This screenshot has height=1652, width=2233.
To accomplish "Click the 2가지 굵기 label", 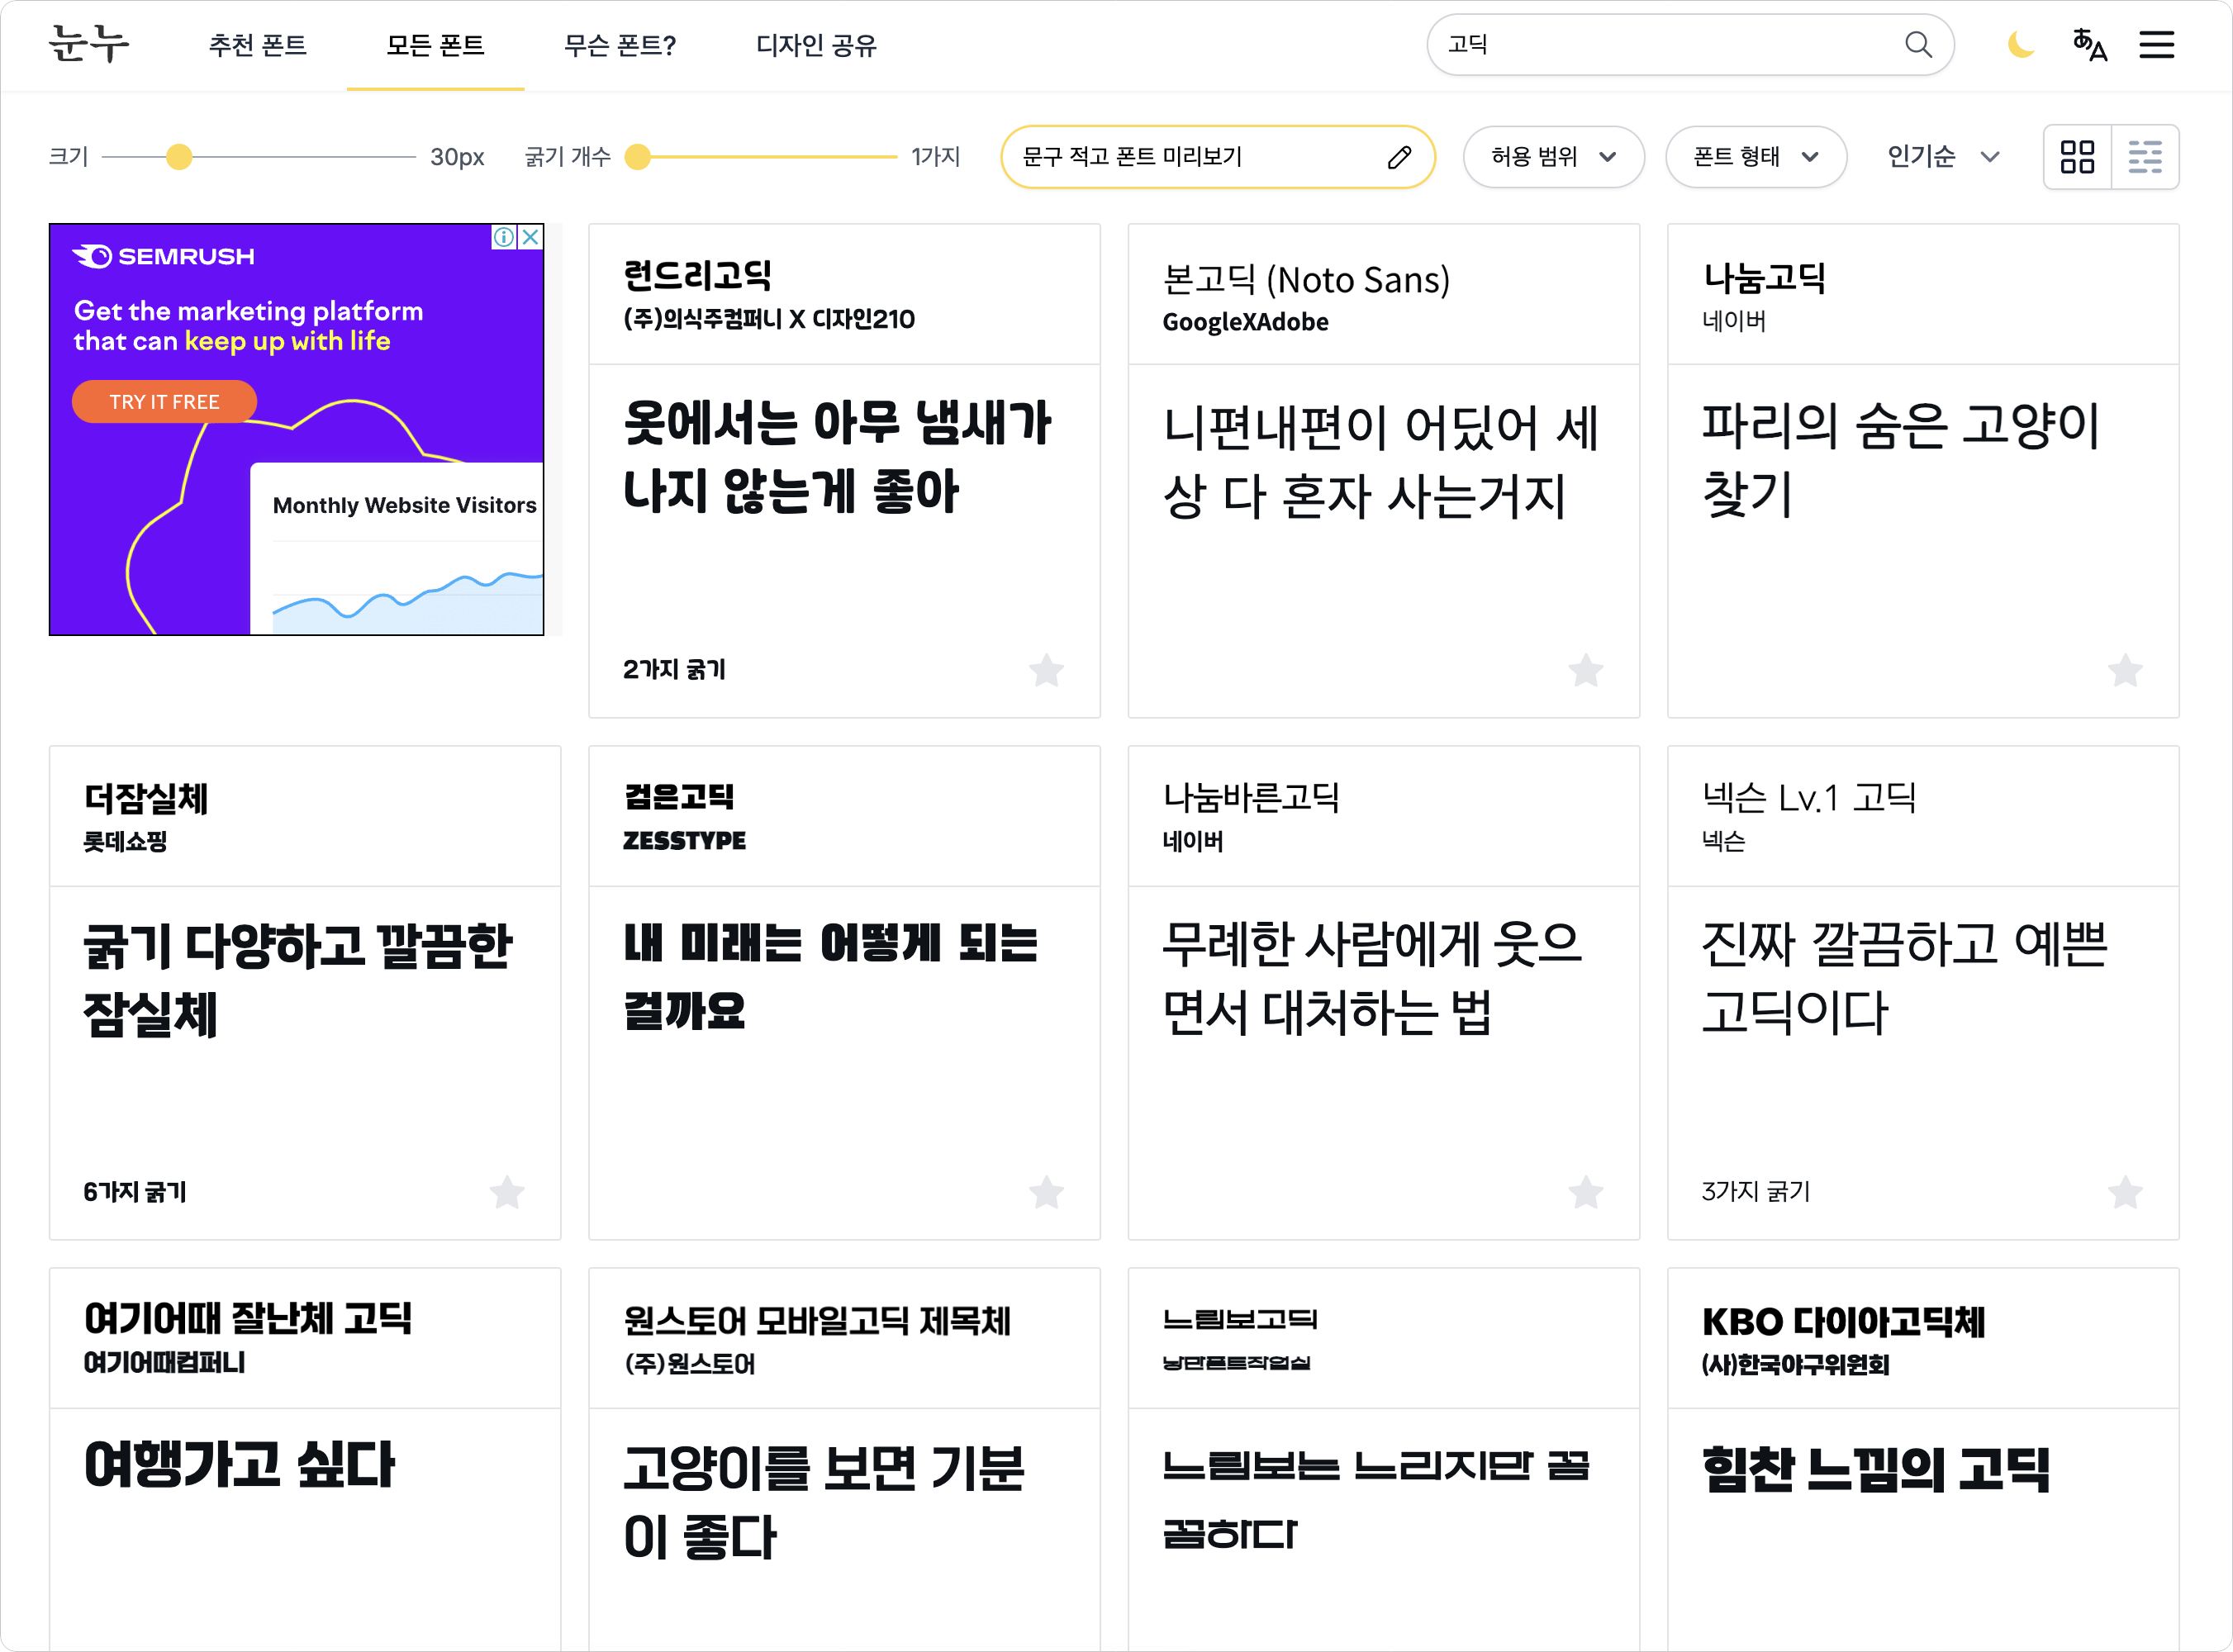I will (674, 670).
